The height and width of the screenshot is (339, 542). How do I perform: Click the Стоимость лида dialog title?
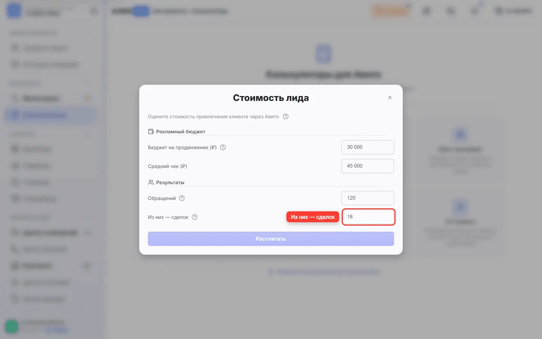[271, 98]
